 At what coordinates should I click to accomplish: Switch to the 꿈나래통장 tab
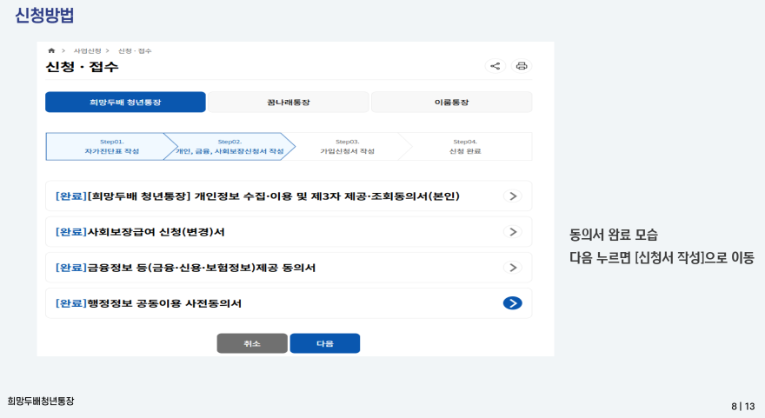(x=289, y=102)
